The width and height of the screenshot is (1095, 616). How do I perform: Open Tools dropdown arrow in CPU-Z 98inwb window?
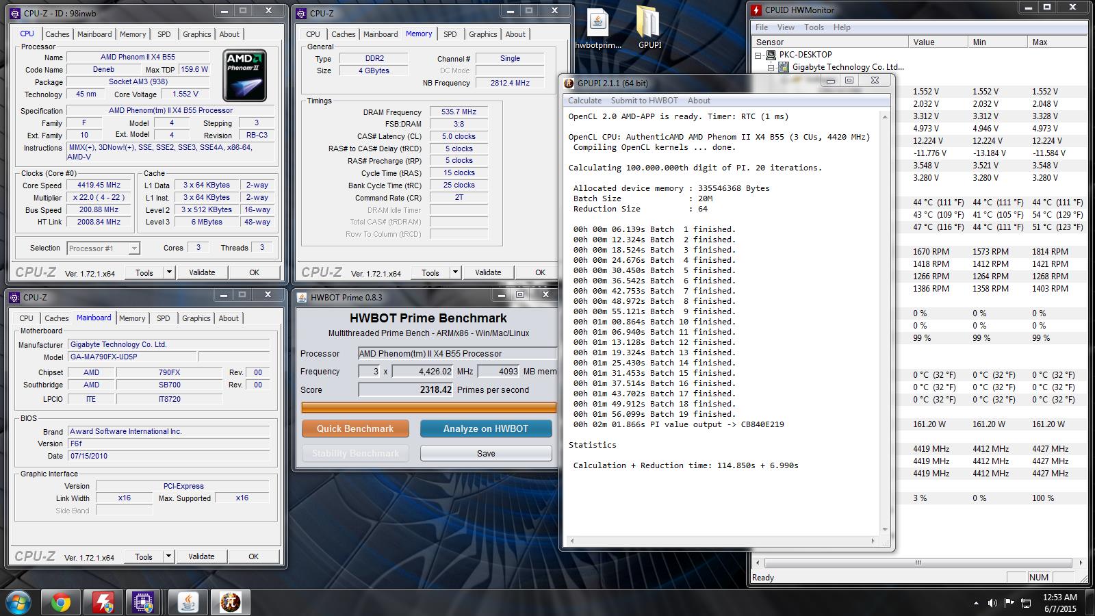pos(169,272)
